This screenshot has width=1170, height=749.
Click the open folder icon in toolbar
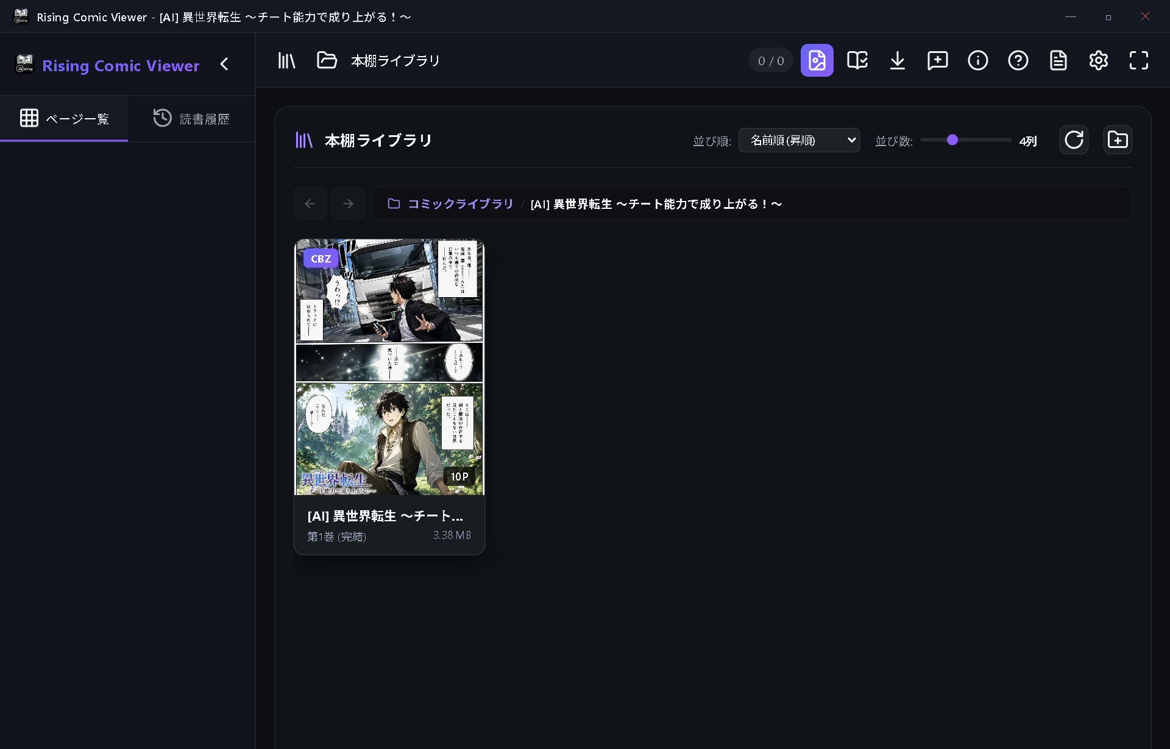(327, 60)
